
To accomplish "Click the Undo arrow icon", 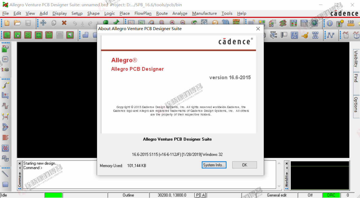I will coord(75,23).
